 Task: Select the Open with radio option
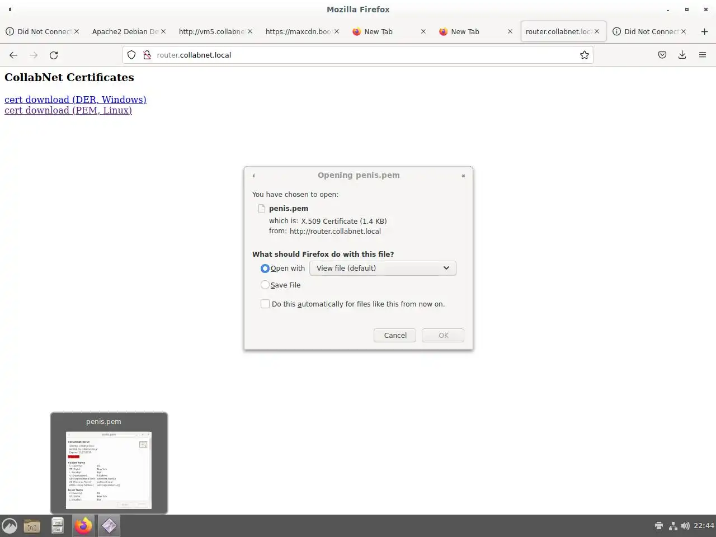[265, 268]
